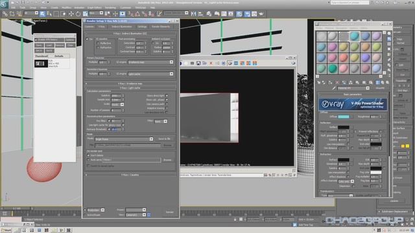Click Get Material icon in Material Editor
415x233 pixels.
pyautogui.click(x=319, y=82)
